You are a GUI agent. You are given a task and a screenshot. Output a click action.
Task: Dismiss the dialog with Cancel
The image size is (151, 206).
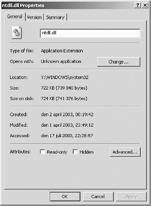(x=98, y=197)
